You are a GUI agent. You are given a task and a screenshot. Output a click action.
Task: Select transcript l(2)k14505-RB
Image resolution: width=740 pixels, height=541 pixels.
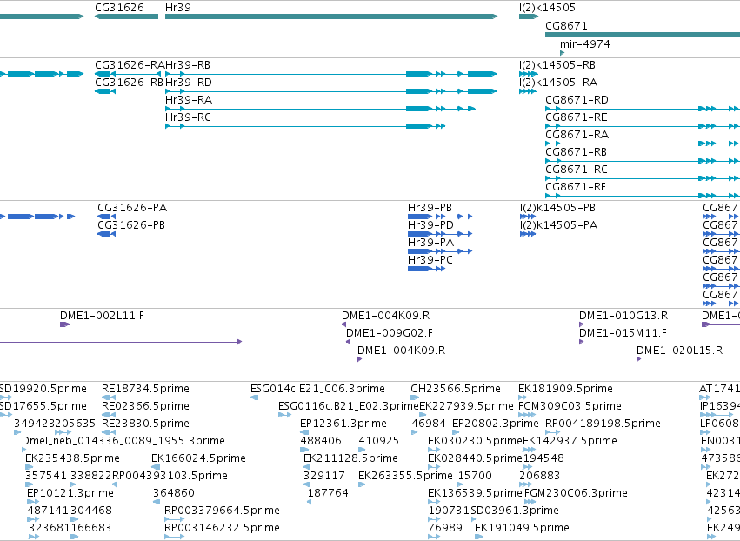tap(557, 65)
